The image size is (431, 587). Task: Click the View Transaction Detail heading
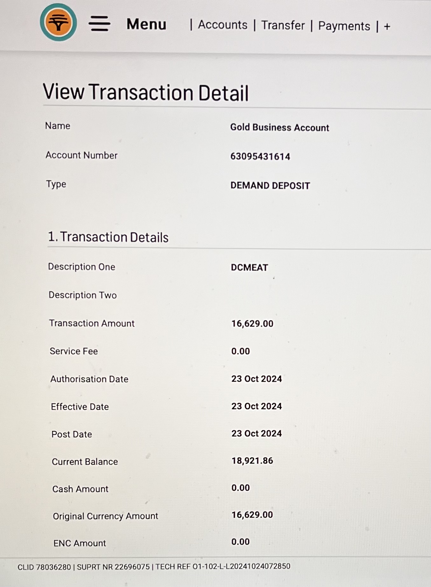(146, 92)
